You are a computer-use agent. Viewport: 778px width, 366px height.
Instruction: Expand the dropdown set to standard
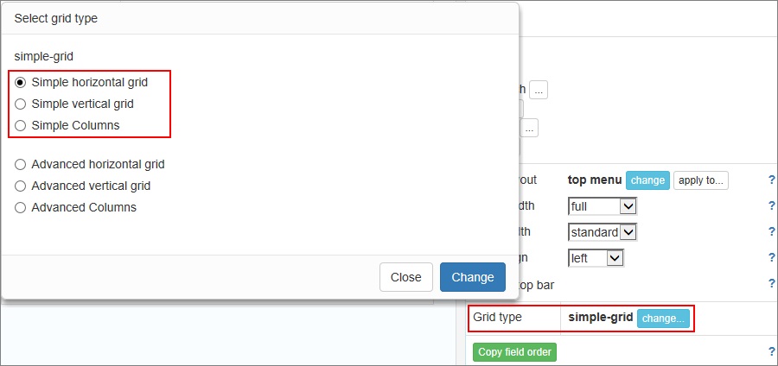(603, 232)
